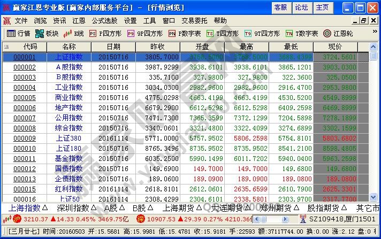Select the T四方形 tool
The image size is (381, 239).
(223, 33)
